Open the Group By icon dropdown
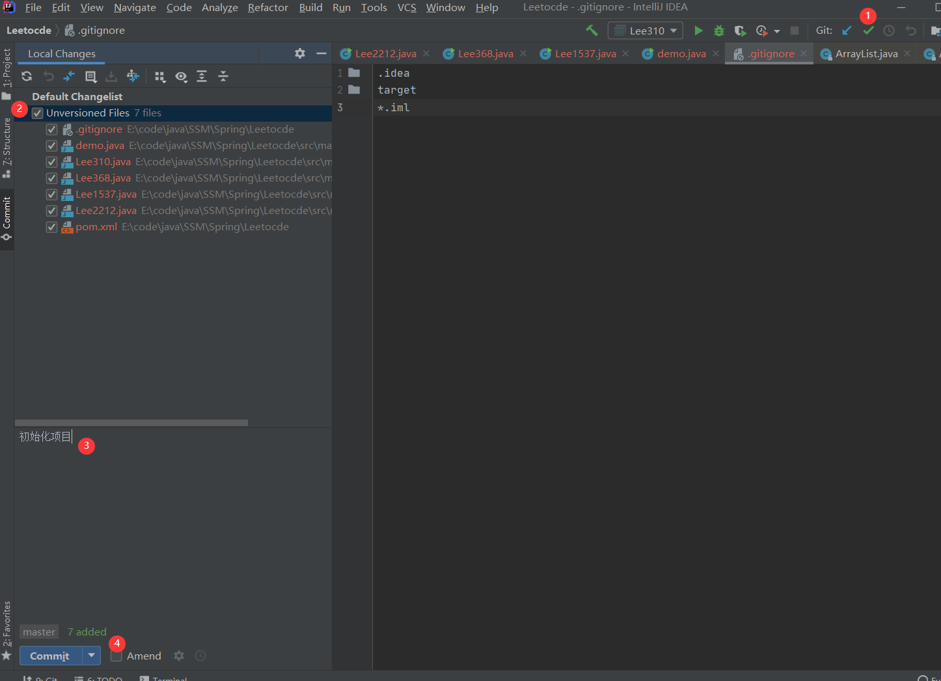941x681 pixels. click(x=160, y=77)
